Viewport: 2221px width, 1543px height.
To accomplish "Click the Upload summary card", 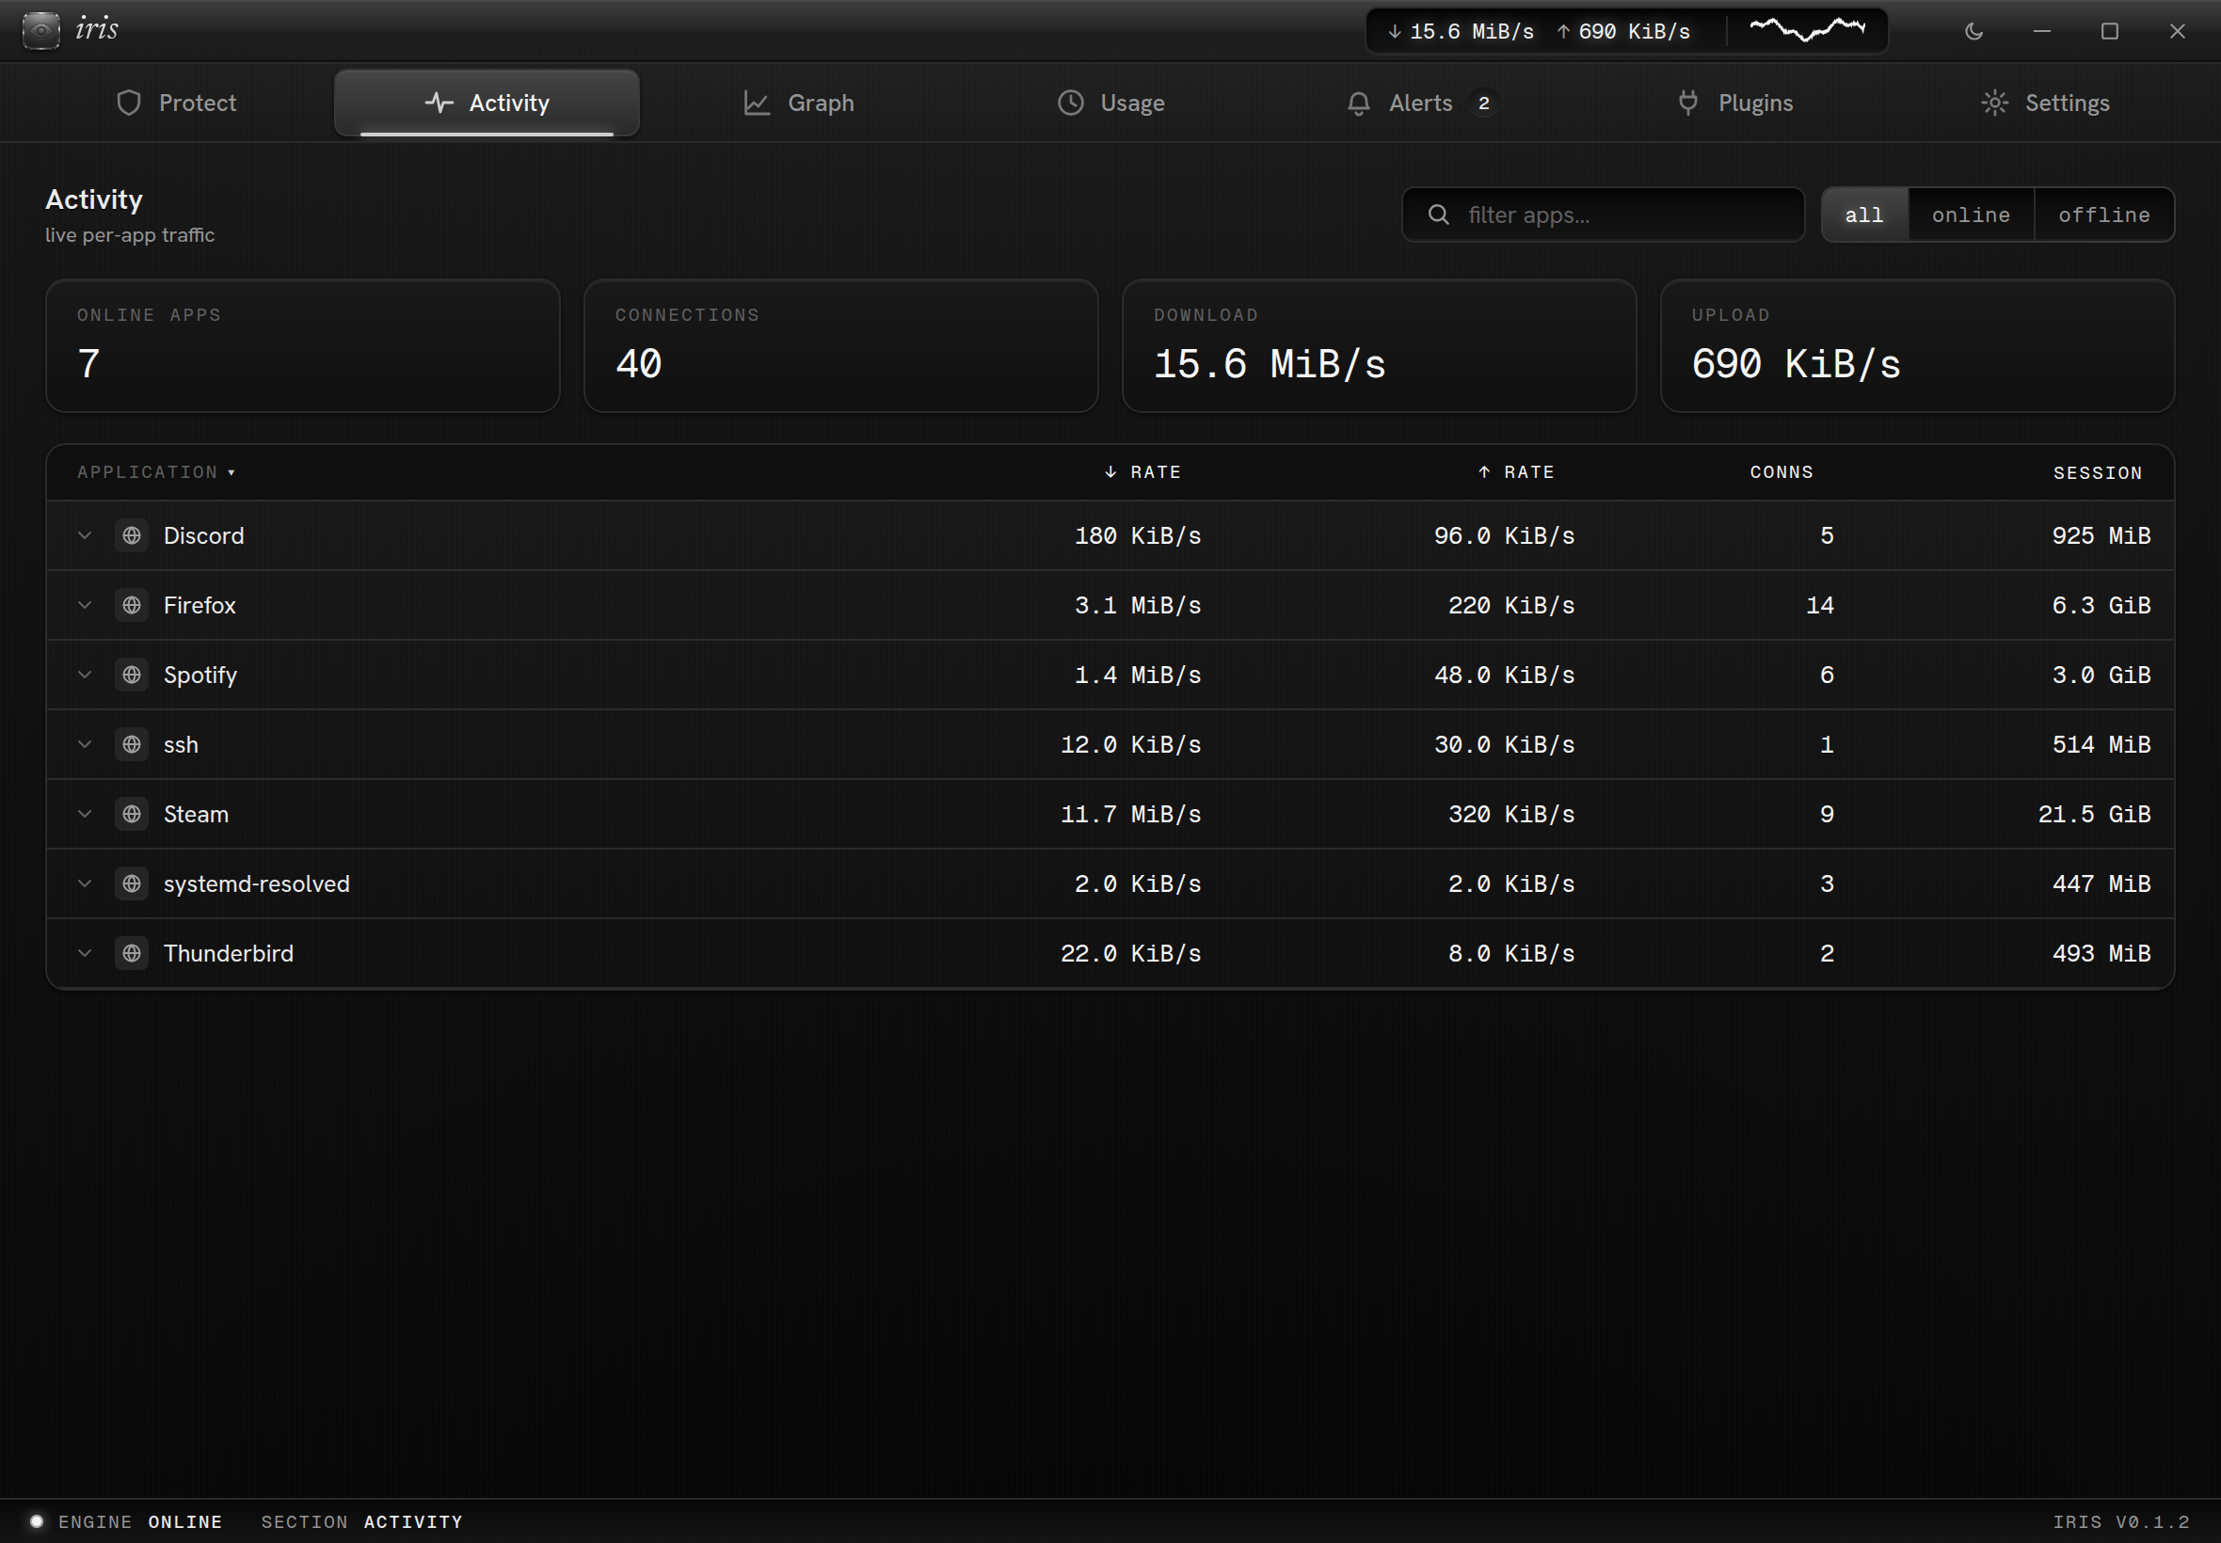I will coord(1917,346).
